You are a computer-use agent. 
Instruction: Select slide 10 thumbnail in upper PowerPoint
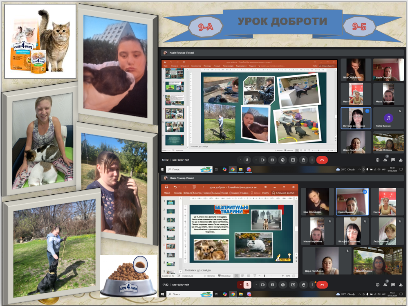coord(174,127)
